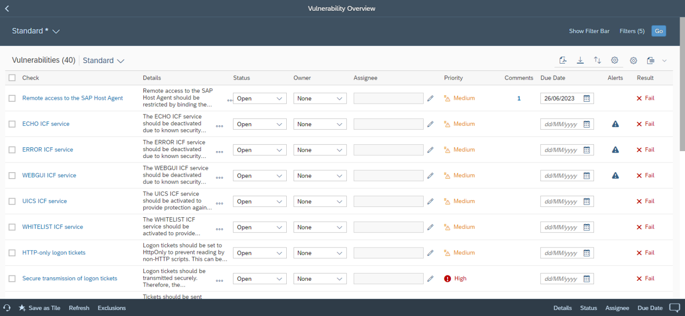
Task: Click Details in the bottom bar
Action: pyautogui.click(x=562, y=308)
